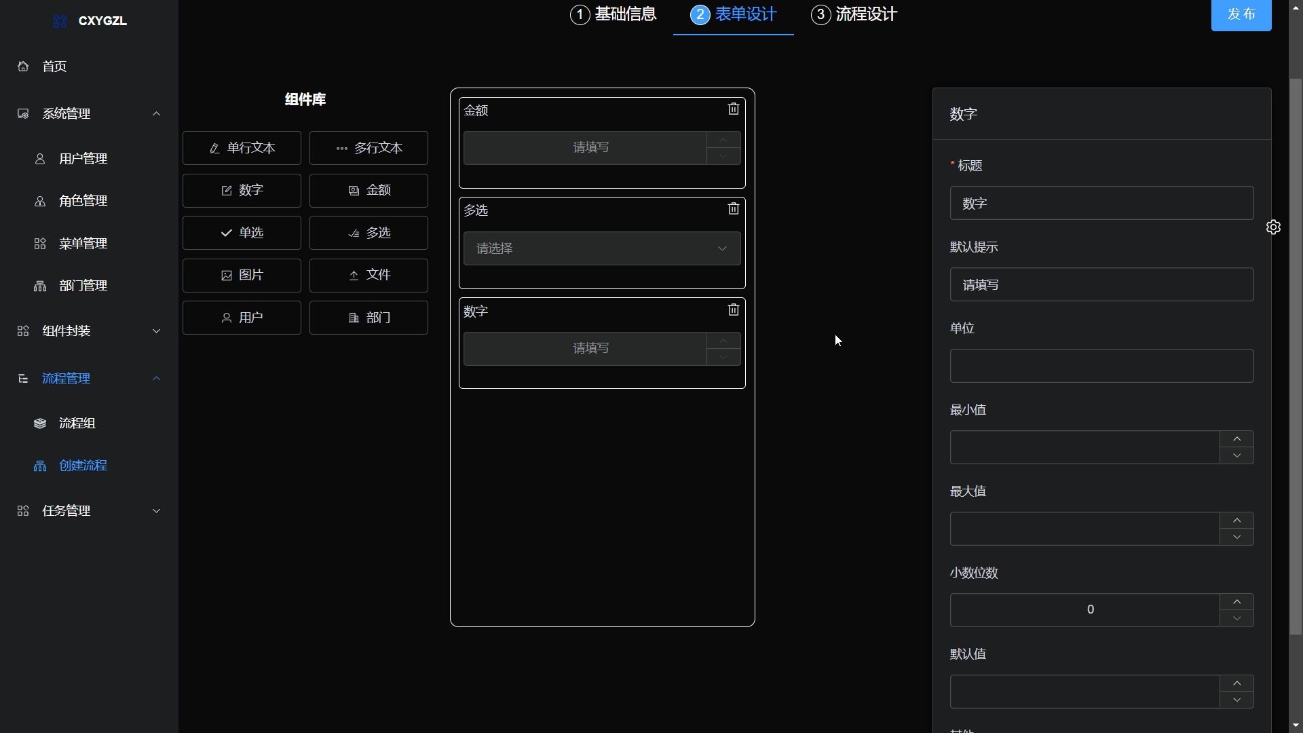Delete the 数字 form field via its trash icon
Image resolution: width=1303 pixels, height=733 pixels.
pyautogui.click(x=734, y=309)
